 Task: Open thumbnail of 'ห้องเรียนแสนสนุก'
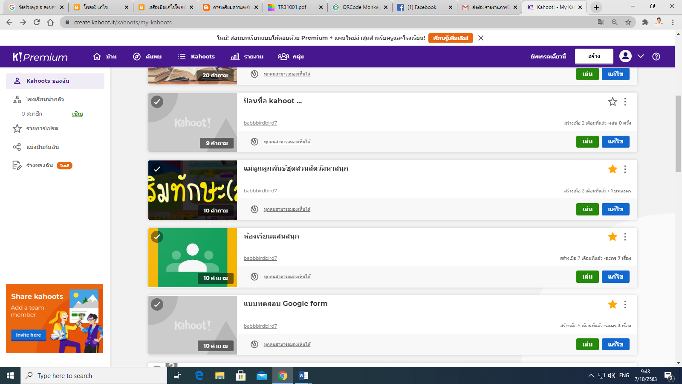tap(192, 257)
